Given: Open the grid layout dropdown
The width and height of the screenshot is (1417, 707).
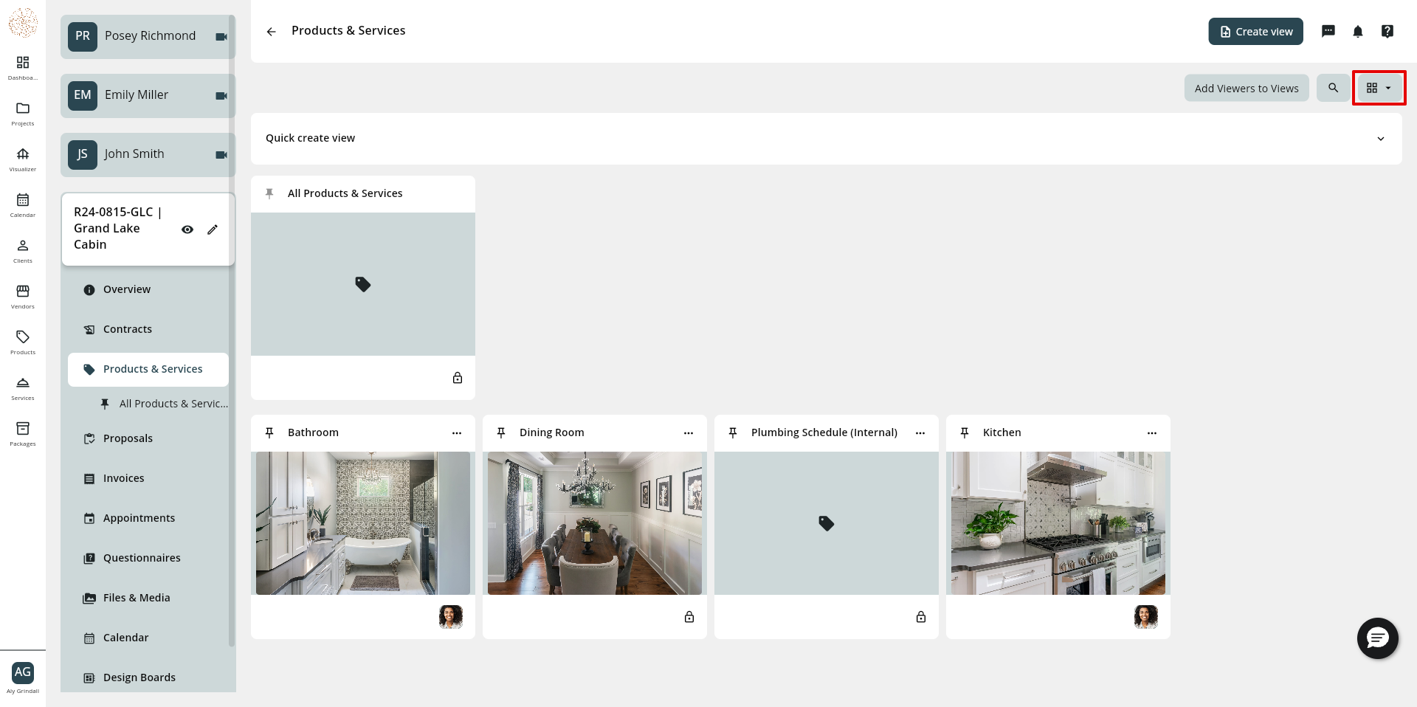Looking at the screenshot, I should pyautogui.click(x=1379, y=88).
